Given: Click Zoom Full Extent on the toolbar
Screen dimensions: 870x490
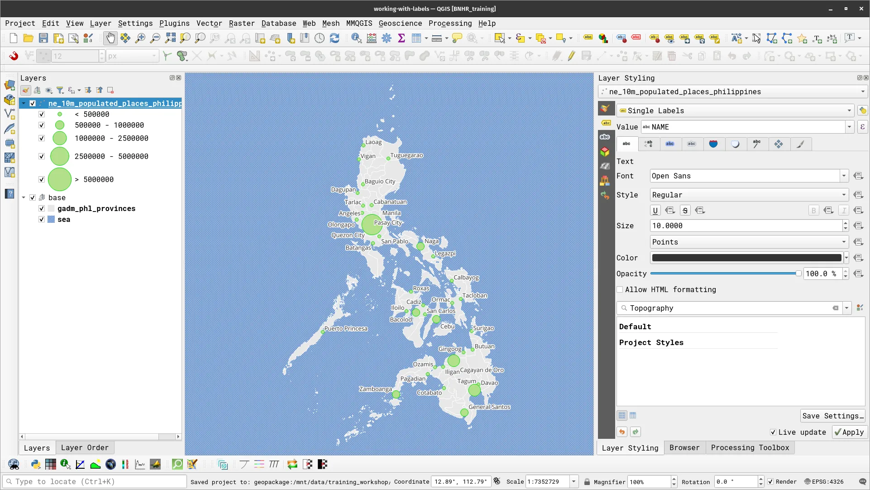Looking at the screenshot, I should (x=170, y=38).
